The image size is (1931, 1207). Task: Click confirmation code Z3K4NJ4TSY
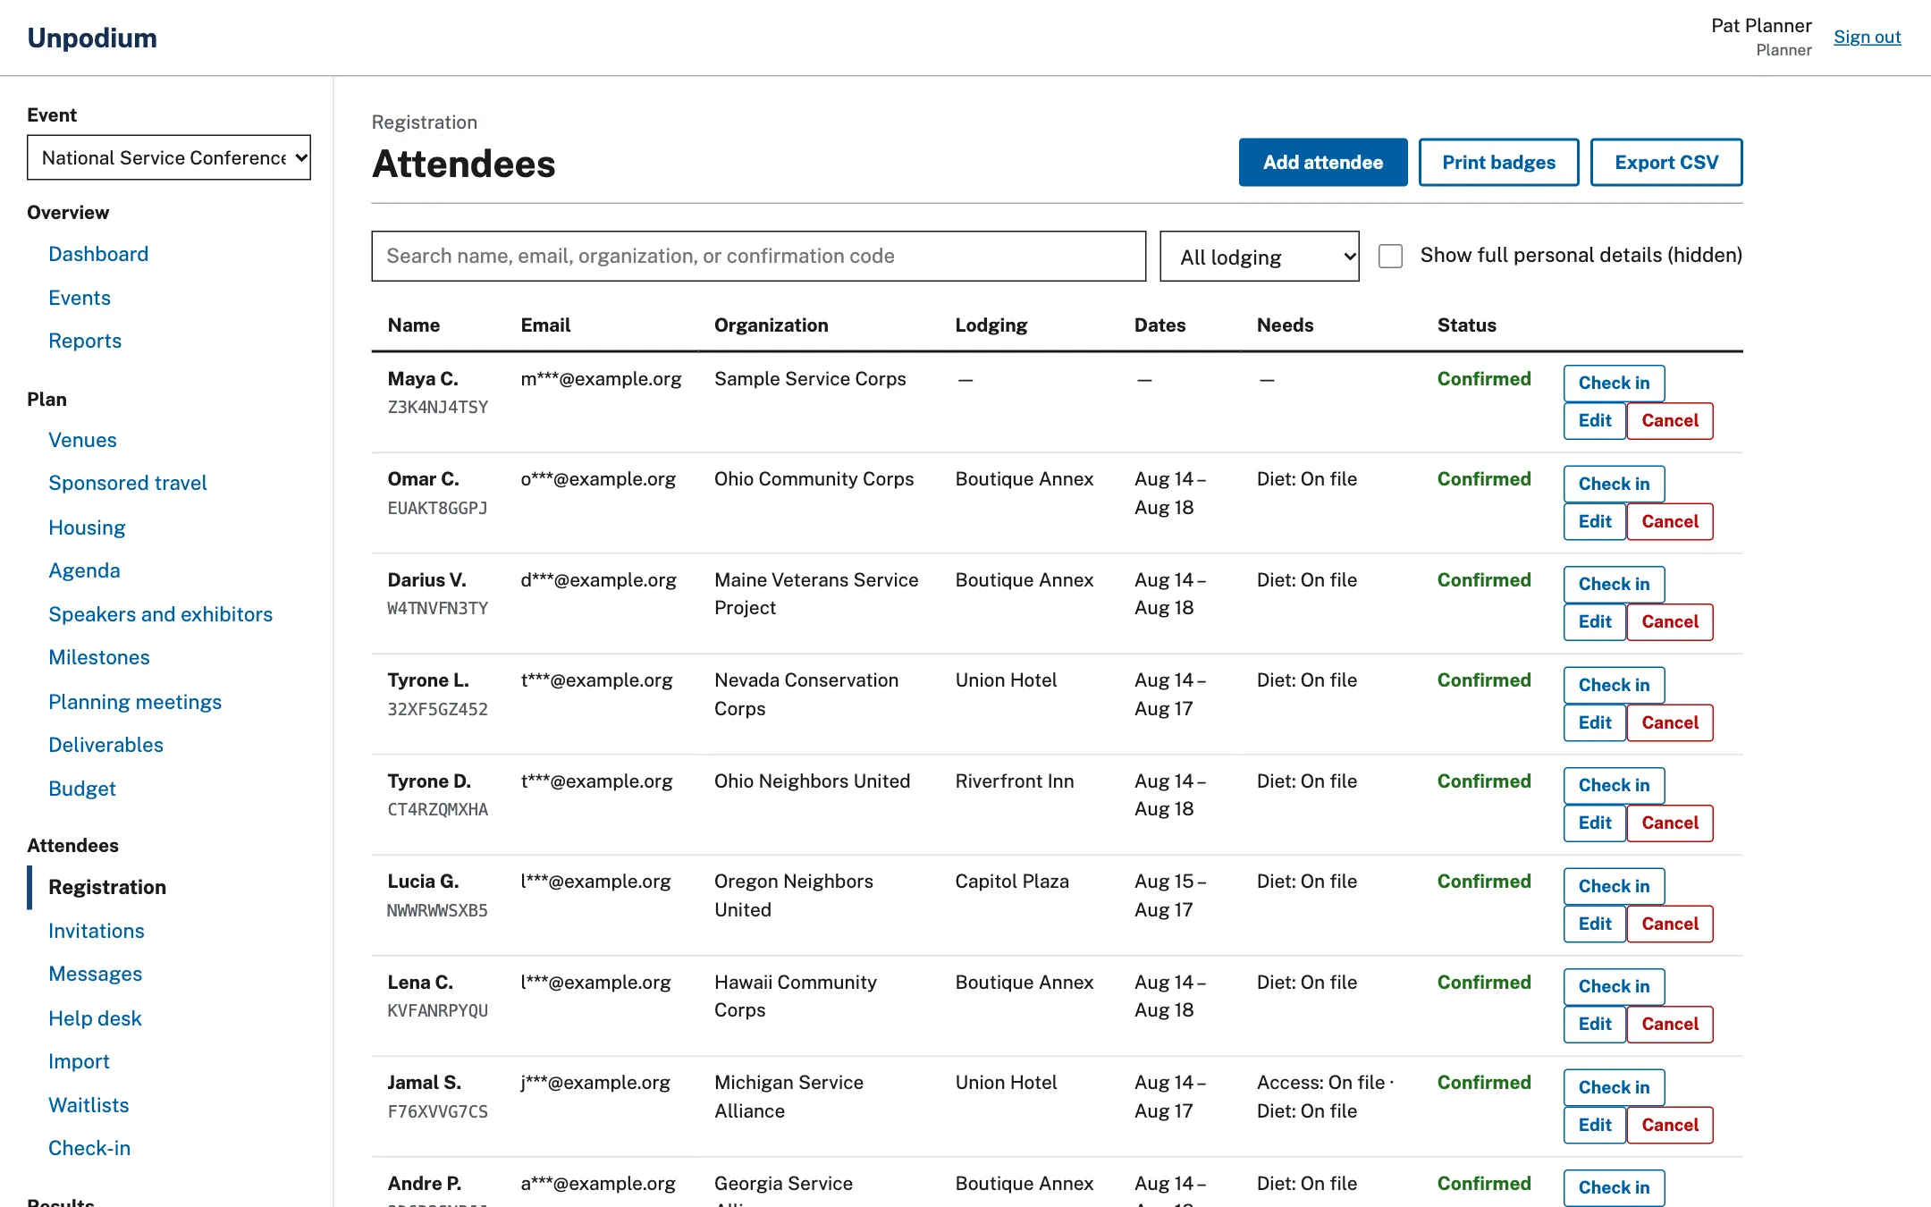(x=437, y=408)
